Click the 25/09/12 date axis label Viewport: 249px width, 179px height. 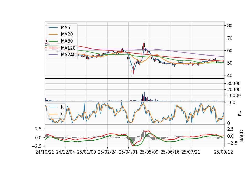click(223, 152)
